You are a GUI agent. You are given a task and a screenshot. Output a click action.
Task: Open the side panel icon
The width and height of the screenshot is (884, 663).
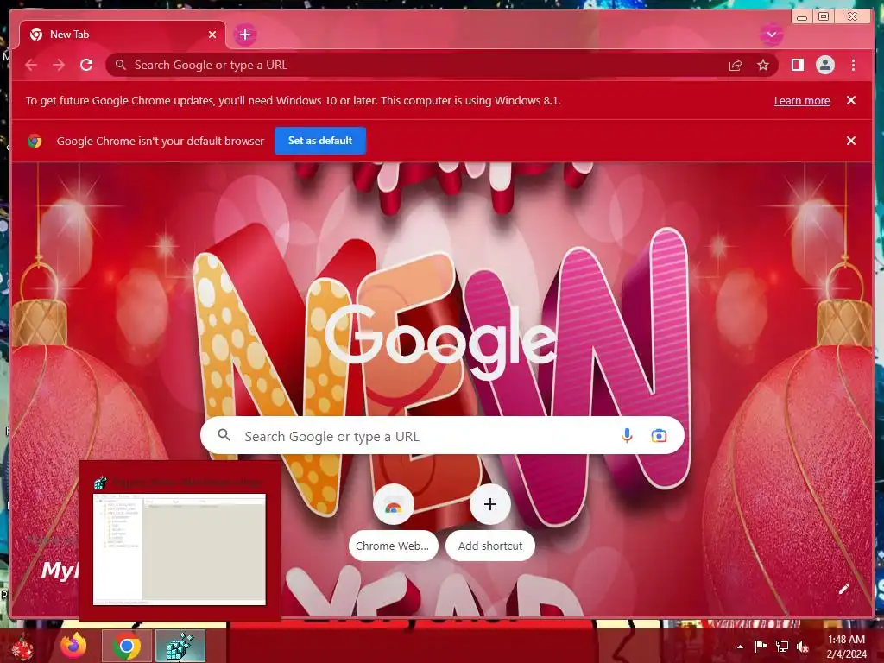(797, 65)
